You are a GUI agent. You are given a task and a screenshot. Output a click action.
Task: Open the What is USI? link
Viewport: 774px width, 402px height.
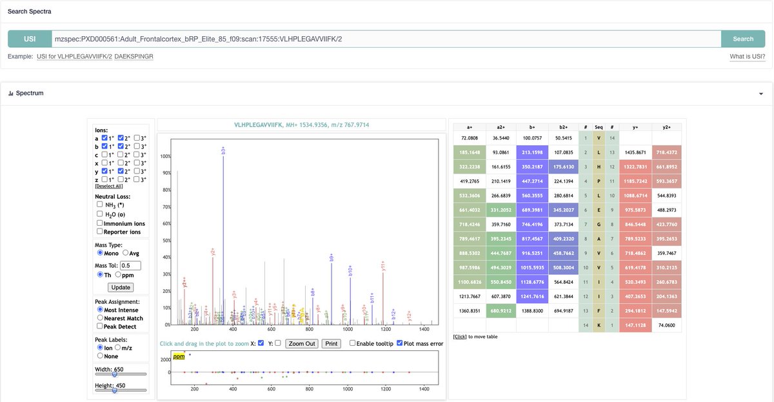pos(748,57)
